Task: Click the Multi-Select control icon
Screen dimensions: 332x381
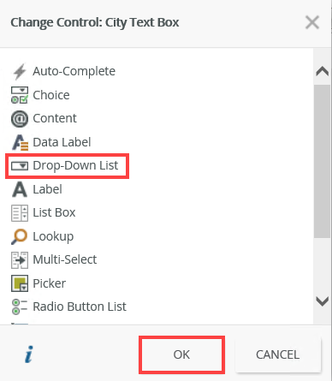Action: [x=20, y=260]
